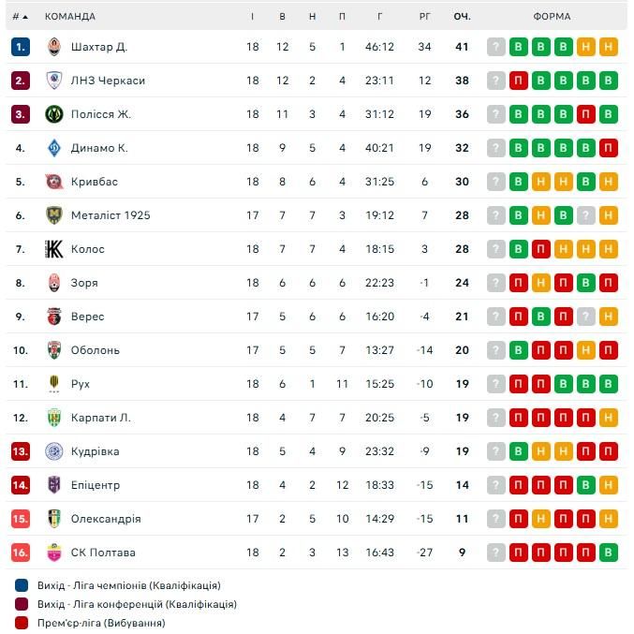Click the Kolos team logo
Image resolution: width=634 pixels, height=634 pixels.
point(54,249)
